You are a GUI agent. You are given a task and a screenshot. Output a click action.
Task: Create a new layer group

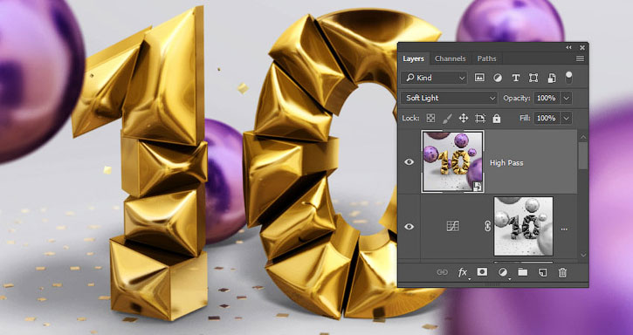523,272
